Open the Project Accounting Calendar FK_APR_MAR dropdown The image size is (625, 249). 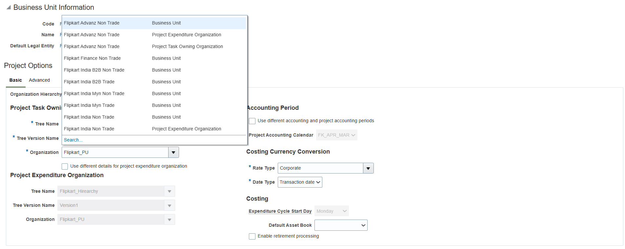336,135
